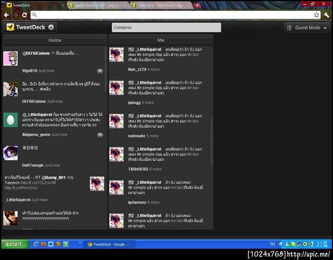Open DEFSICislove's avatar in Home column
The width and height of the screenshot is (333, 260).
11,89
